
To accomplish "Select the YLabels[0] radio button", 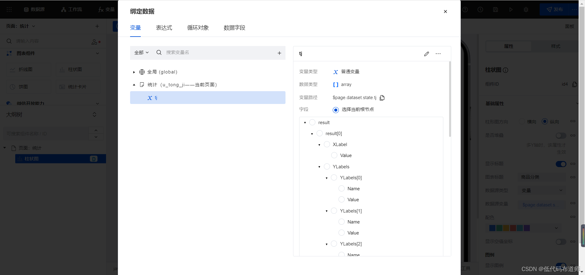I will pyautogui.click(x=334, y=177).
